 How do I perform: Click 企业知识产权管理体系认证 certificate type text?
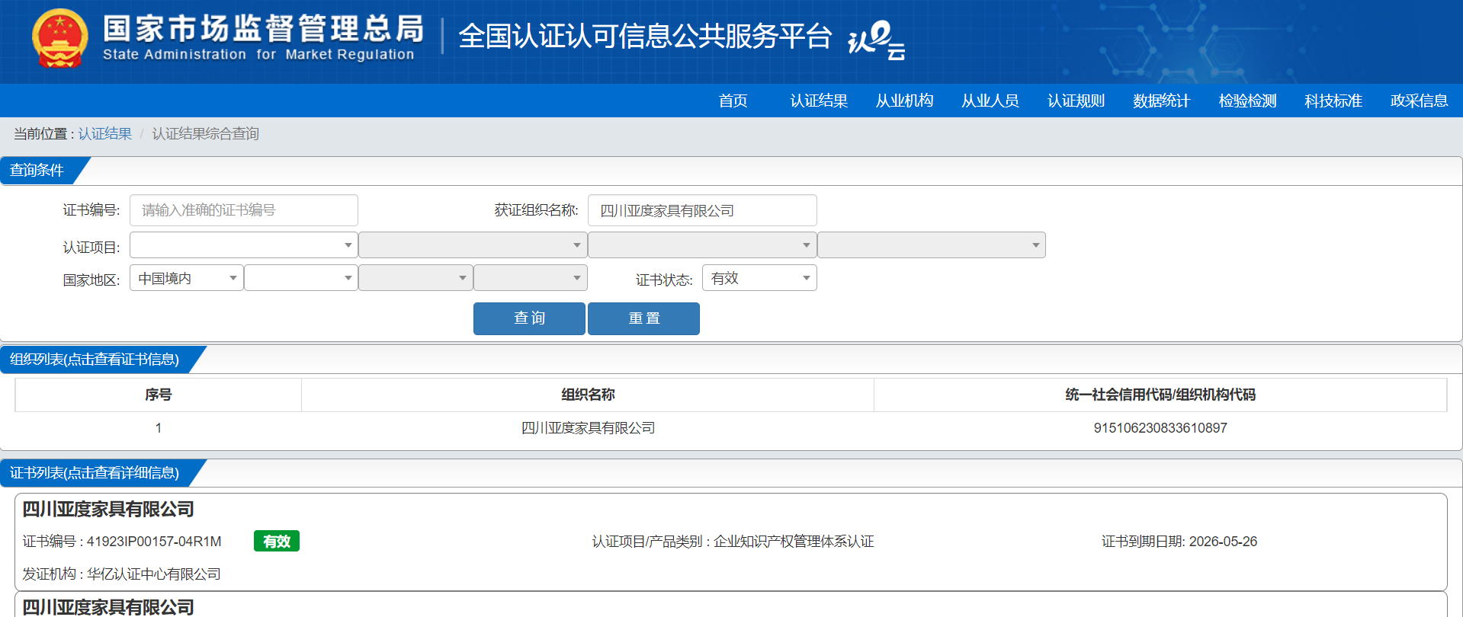794,542
